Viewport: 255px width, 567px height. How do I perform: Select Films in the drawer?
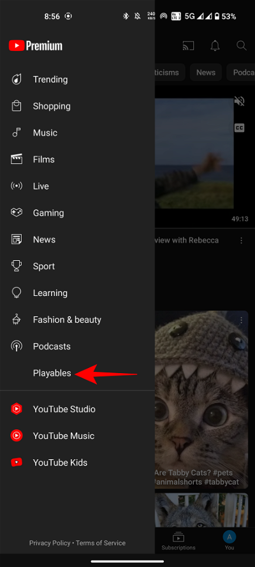[44, 159]
